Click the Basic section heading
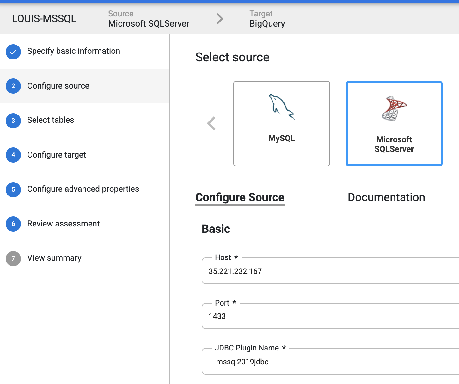 coord(216,229)
